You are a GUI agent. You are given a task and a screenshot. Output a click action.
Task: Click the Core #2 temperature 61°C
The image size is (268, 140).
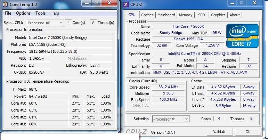(x=48, y=117)
